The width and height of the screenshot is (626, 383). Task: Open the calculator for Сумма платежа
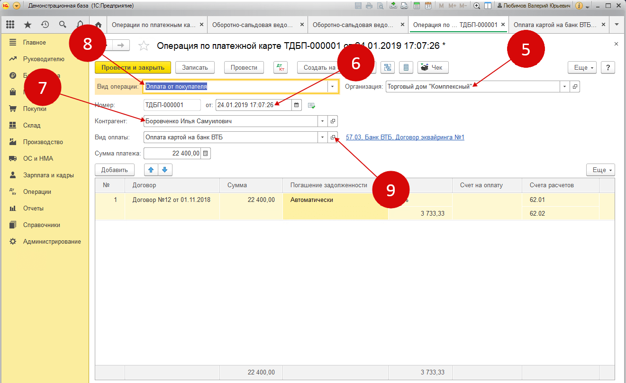(x=206, y=154)
